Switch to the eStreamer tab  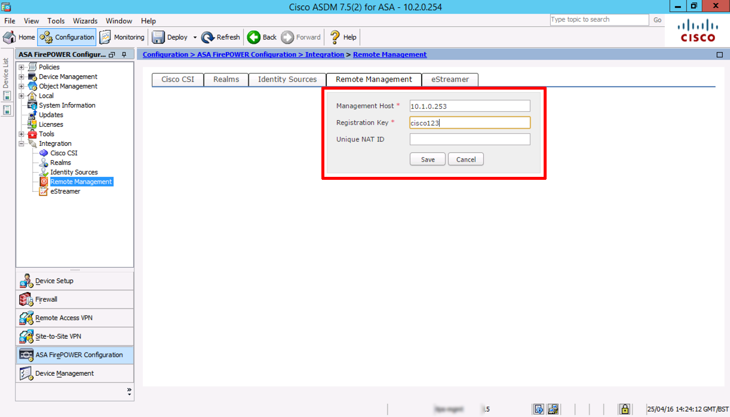tap(450, 79)
